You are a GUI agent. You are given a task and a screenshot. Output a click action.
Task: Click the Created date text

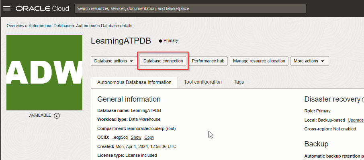click(x=137, y=146)
